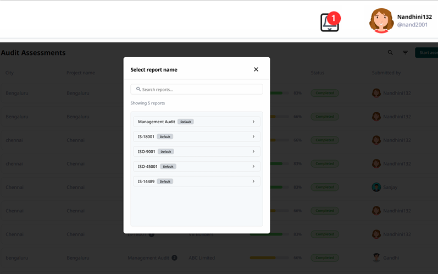Click the magnifier icon in search reports field
This screenshot has width=438, height=274.
pyautogui.click(x=138, y=89)
